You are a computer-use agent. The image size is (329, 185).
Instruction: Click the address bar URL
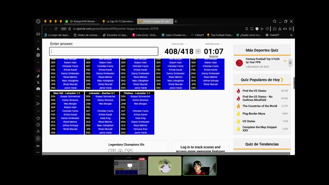(116, 29)
